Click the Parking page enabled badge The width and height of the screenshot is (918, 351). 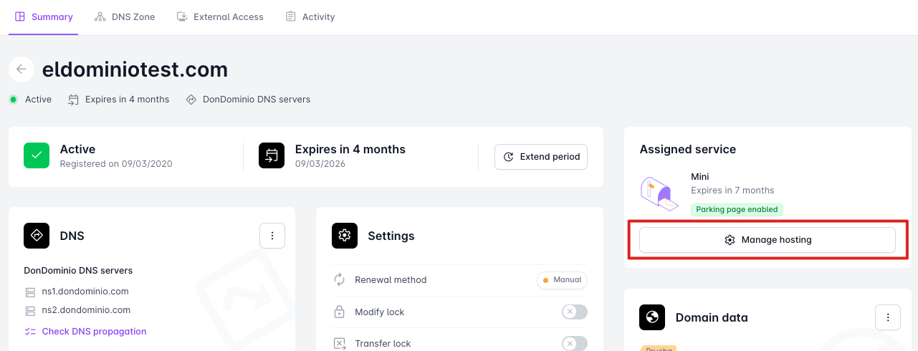point(737,209)
